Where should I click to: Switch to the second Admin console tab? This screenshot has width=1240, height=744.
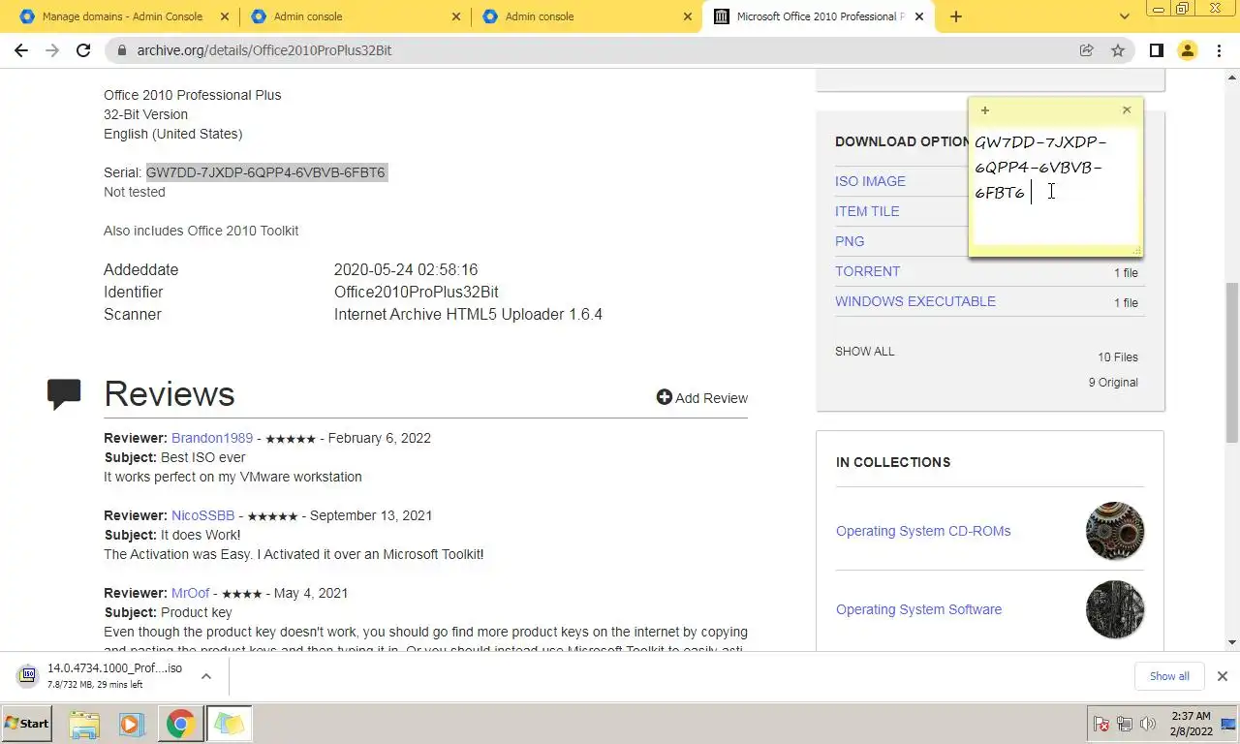[x=355, y=16]
